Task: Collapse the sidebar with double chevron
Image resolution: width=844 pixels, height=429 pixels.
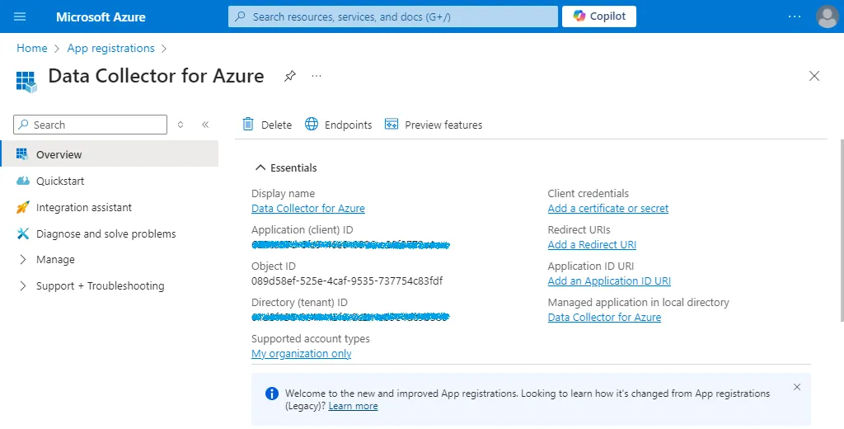Action: (205, 125)
